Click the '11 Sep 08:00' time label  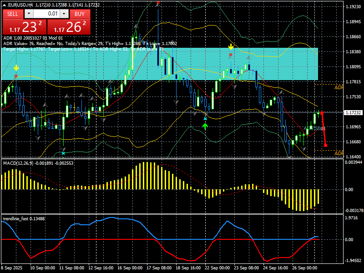tap(72, 268)
